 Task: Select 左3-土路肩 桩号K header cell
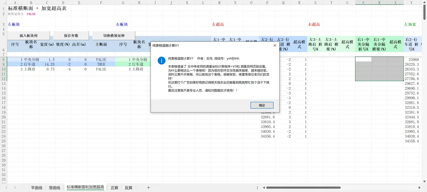316,44
